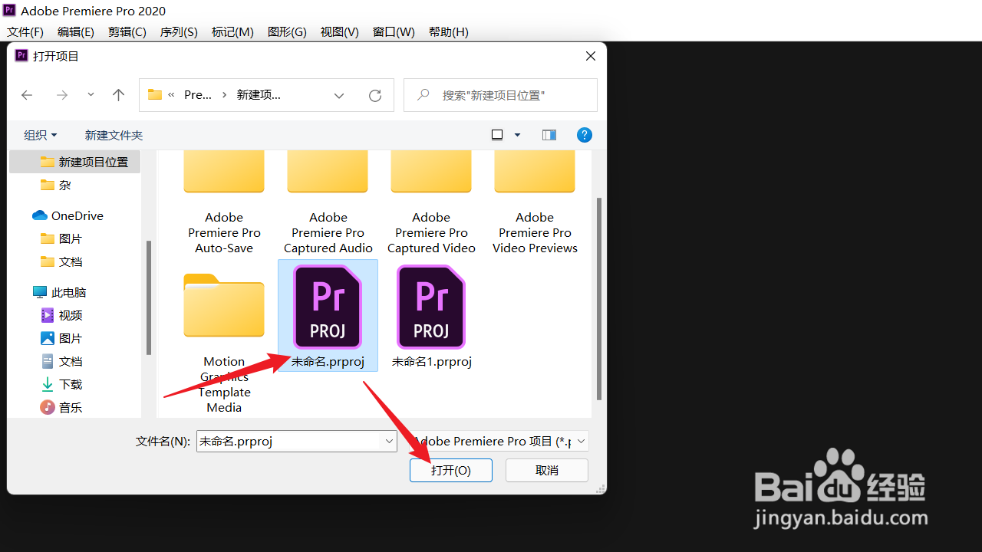Viewport: 982px width, 552px height.
Task: Click the back navigation arrow
Action: (x=27, y=95)
